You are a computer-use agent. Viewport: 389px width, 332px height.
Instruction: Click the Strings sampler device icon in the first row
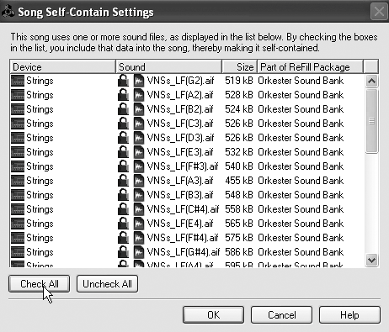[18, 81]
